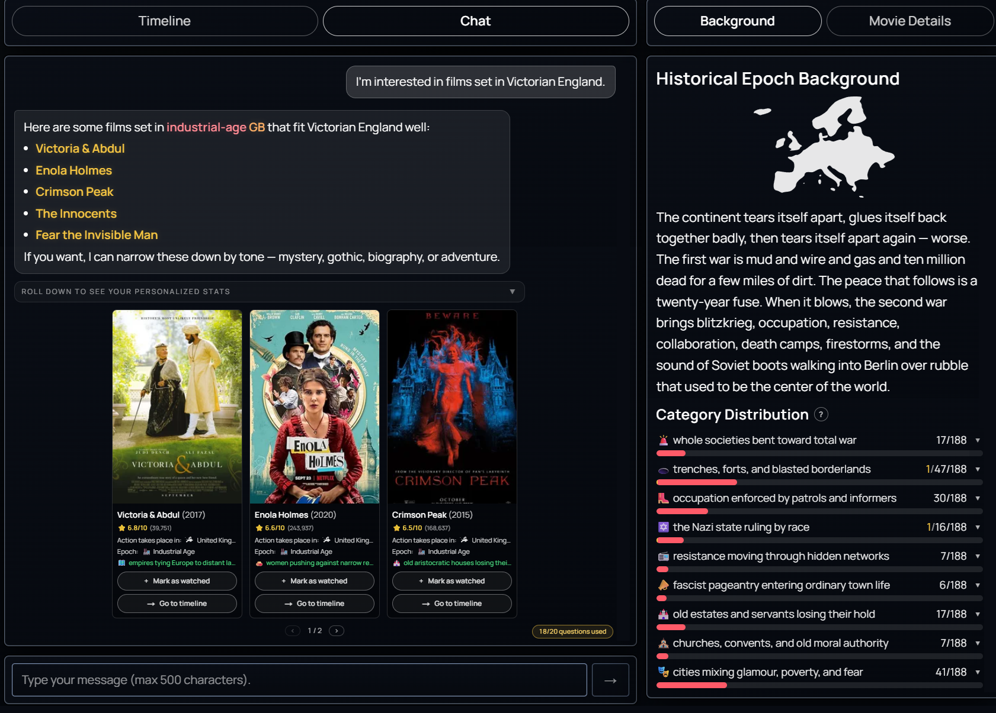996x713 pixels.
Task: Click the resistance radio category icon
Action: (x=664, y=556)
